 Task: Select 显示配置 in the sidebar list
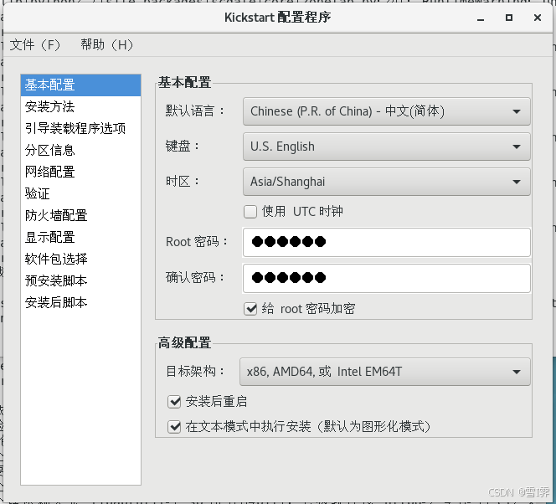click(x=81, y=237)
